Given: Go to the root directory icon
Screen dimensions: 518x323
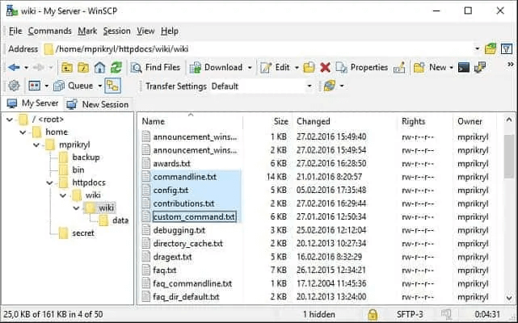Looking at the screenshot, I should 83,67.
